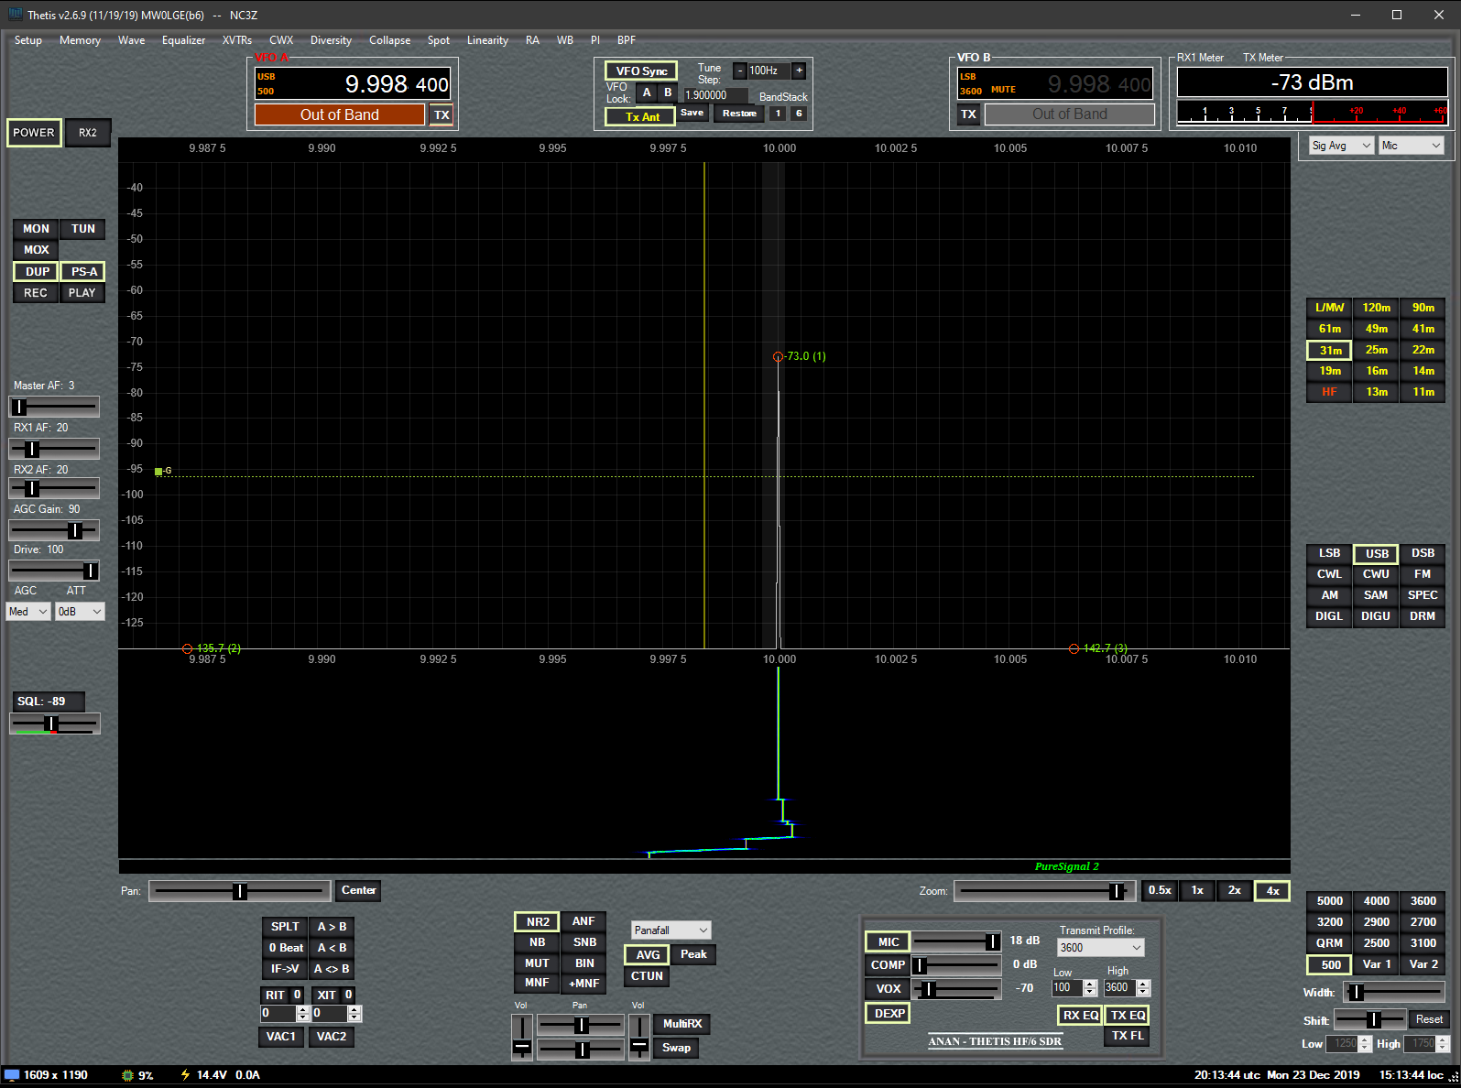Click the Tx Ant button
Viewport: 1461px width, 1088px height.
(641, 117)
